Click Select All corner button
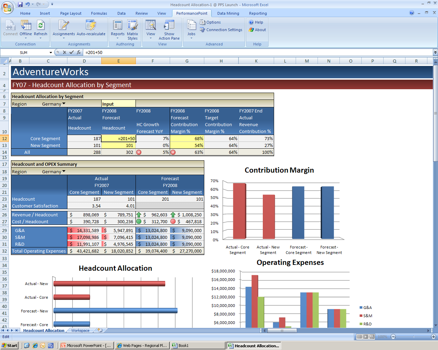Screen dimensions: 438x350 point(4,61)
